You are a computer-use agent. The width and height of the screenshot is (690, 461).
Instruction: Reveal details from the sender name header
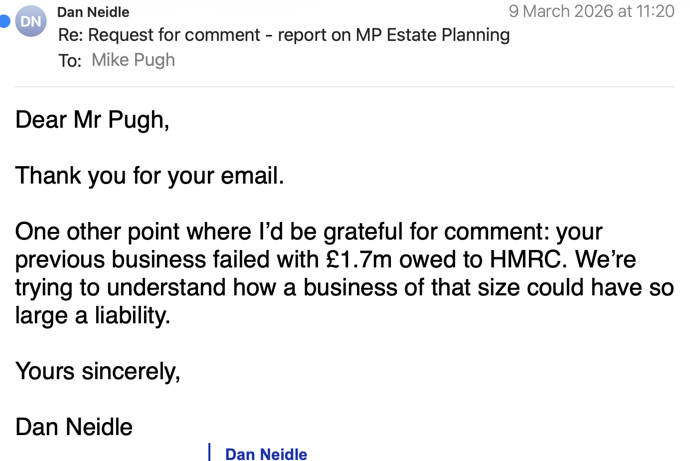[x=93, y=12]
